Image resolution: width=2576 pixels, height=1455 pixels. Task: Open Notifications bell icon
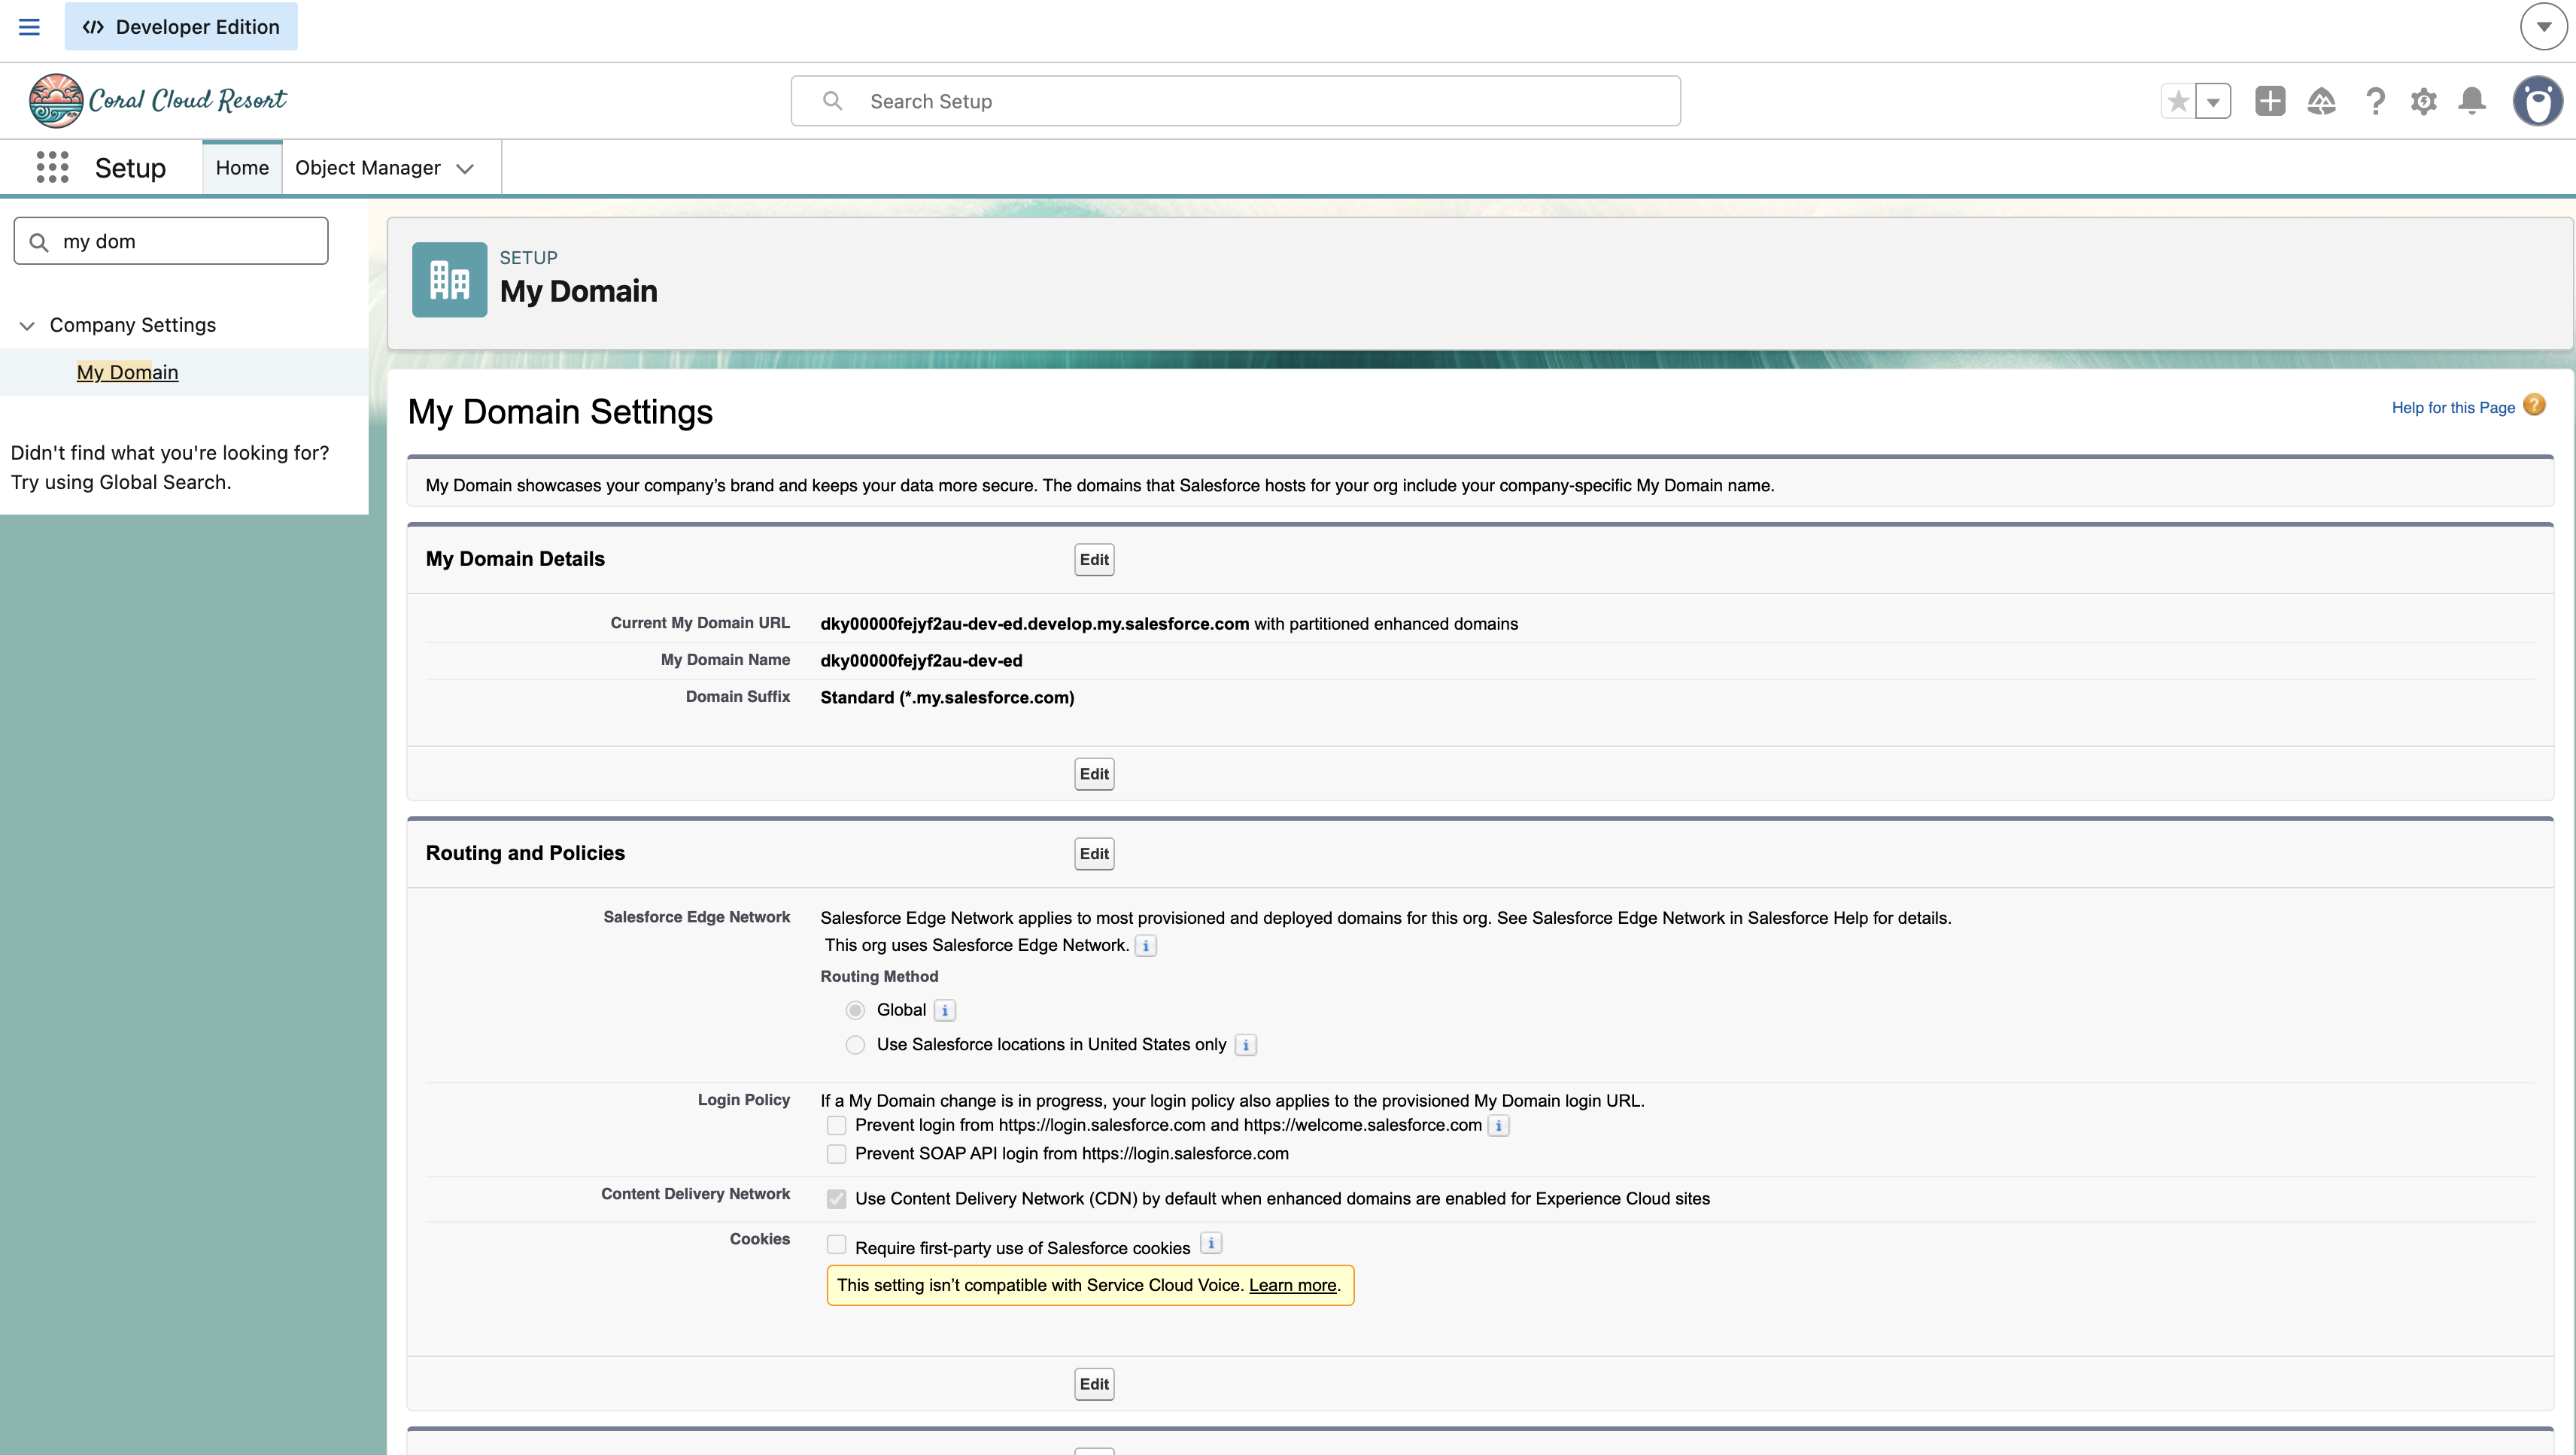(2472, 101)
